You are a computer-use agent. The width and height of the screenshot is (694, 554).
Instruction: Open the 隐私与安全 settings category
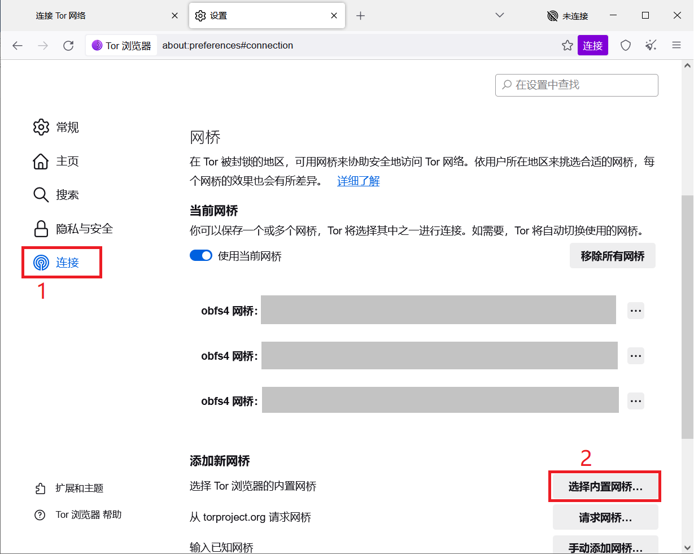click(73, 229)
